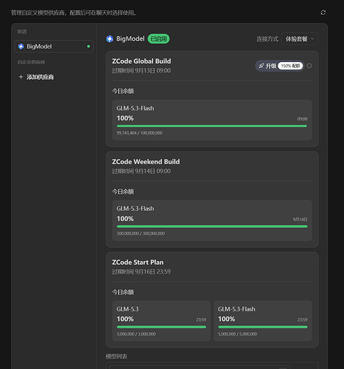Click the green status dot beside BigModel
Screen dimensions: 344x369
(89, 47)
